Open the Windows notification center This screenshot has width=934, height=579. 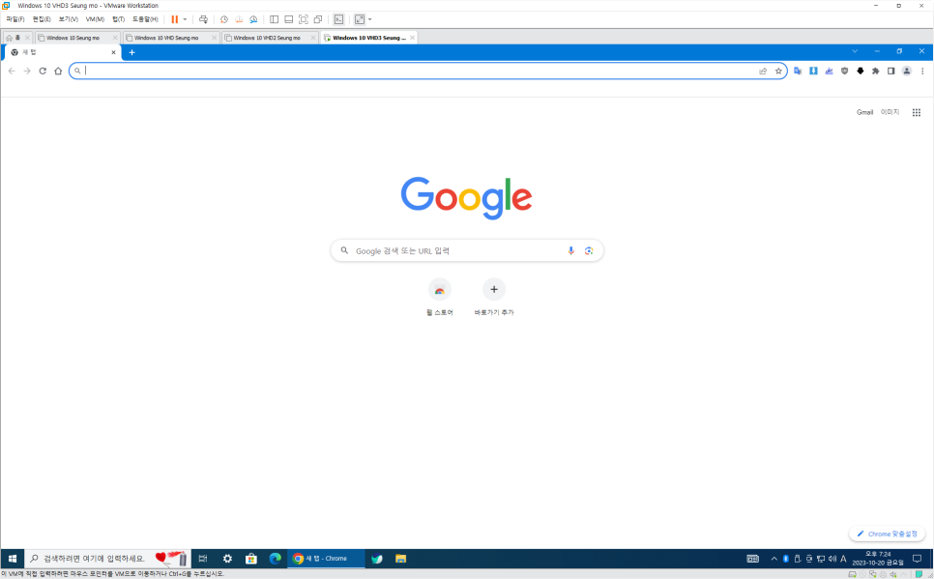[917, 559]
